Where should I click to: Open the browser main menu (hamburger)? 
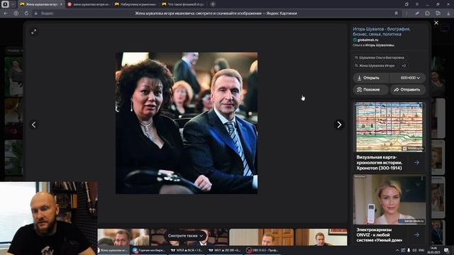click(x=417, y=4)
